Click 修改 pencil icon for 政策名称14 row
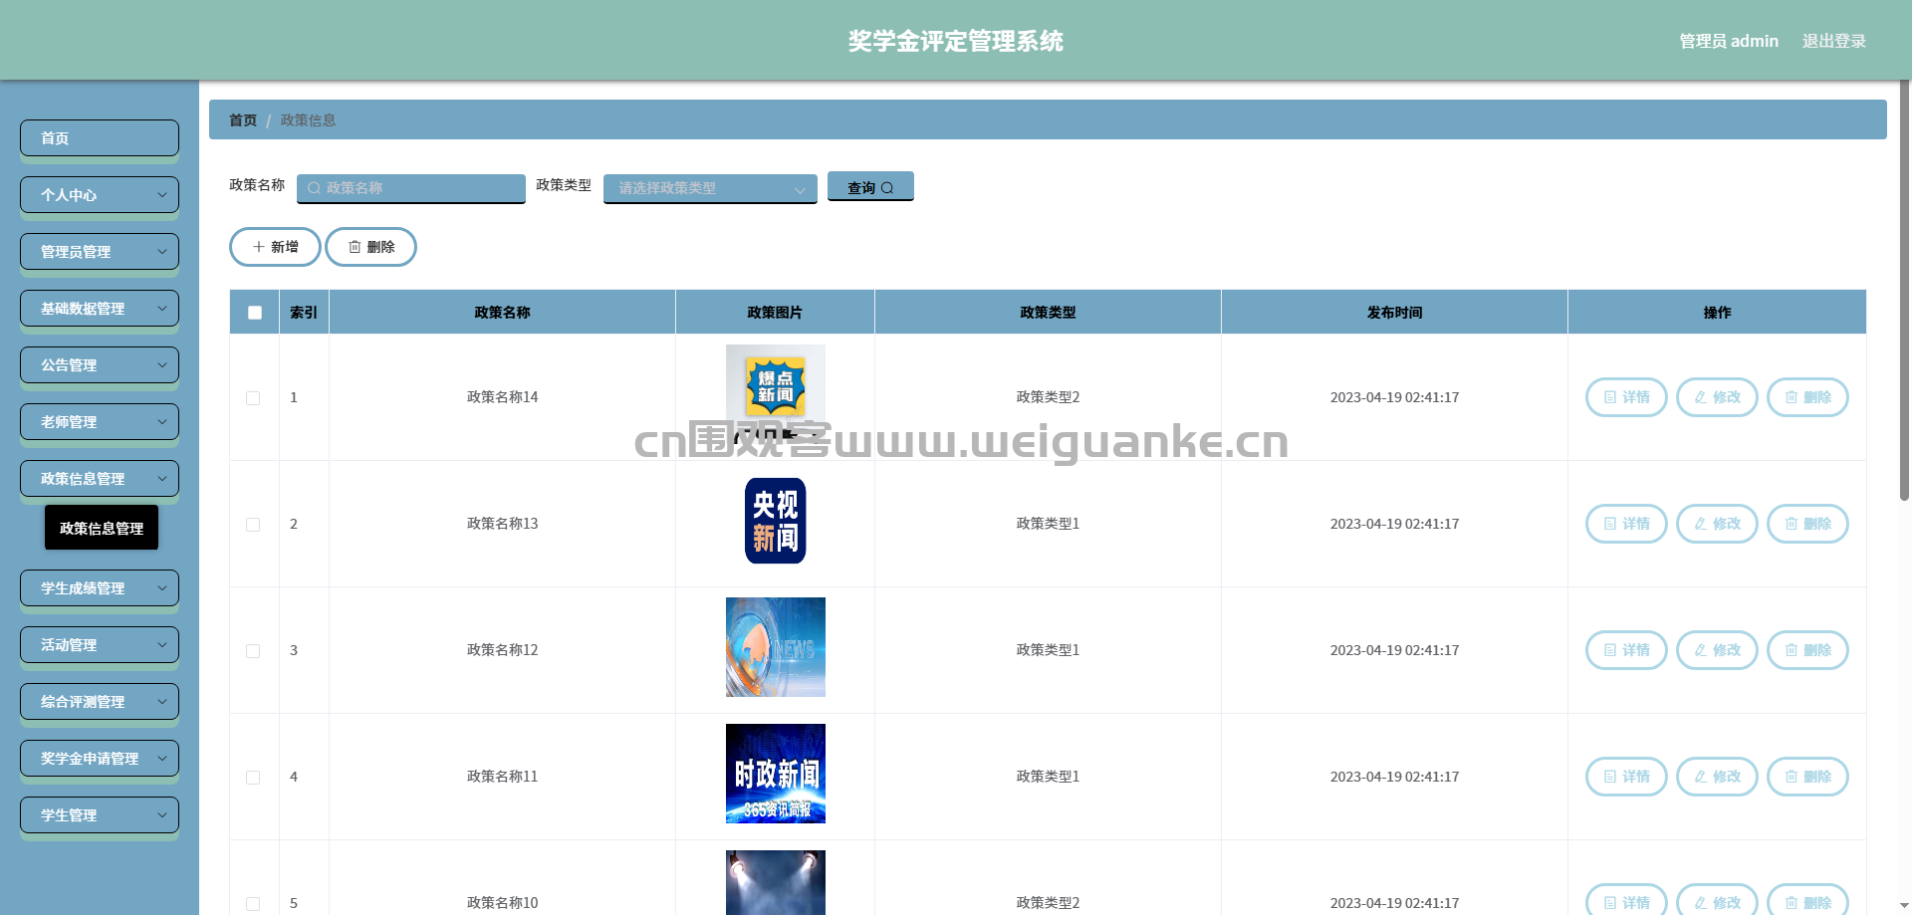The image size is (1912, 915). (x=1701, y=397)
